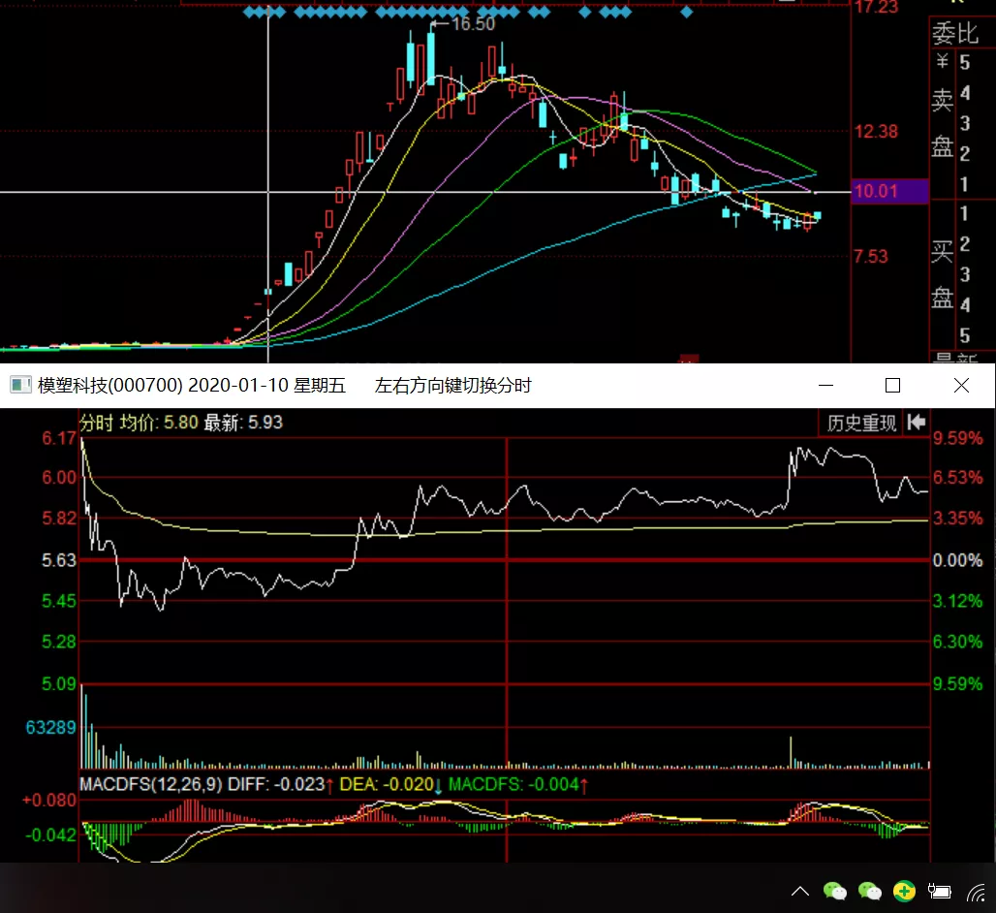Click the 分时 label in intraday chart
Viewport: 996px width, 913px height.
tap(96, 423)
